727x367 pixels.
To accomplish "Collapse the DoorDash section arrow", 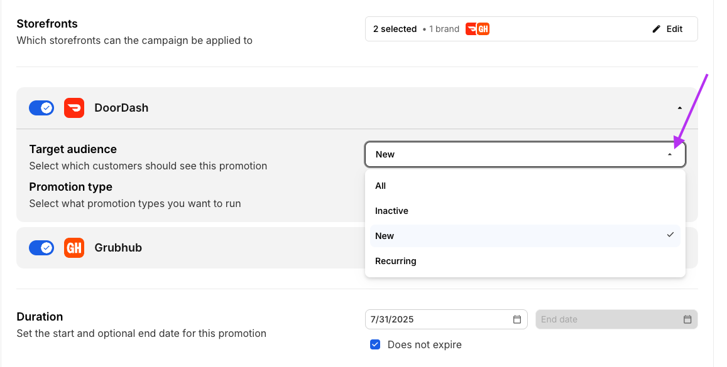I will [680, 108].
